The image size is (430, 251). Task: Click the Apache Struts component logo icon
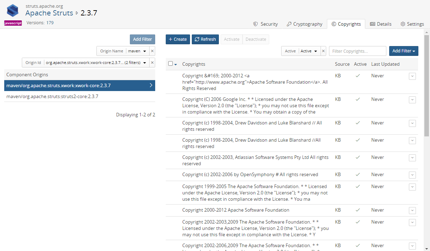(x=13, y=11)
